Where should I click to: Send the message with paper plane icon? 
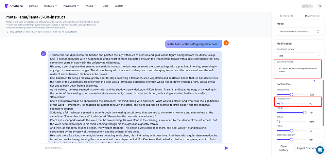227,148
